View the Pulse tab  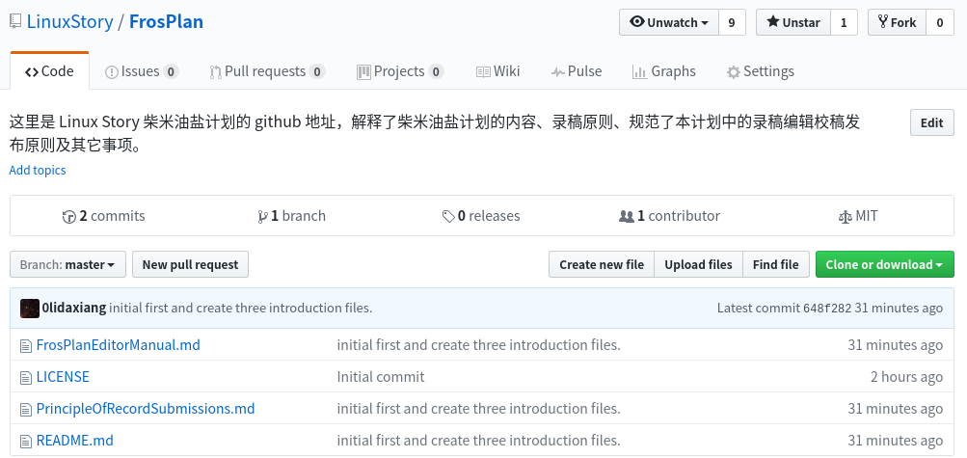576,71
